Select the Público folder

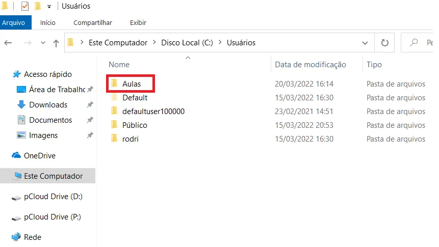point(135,125)
